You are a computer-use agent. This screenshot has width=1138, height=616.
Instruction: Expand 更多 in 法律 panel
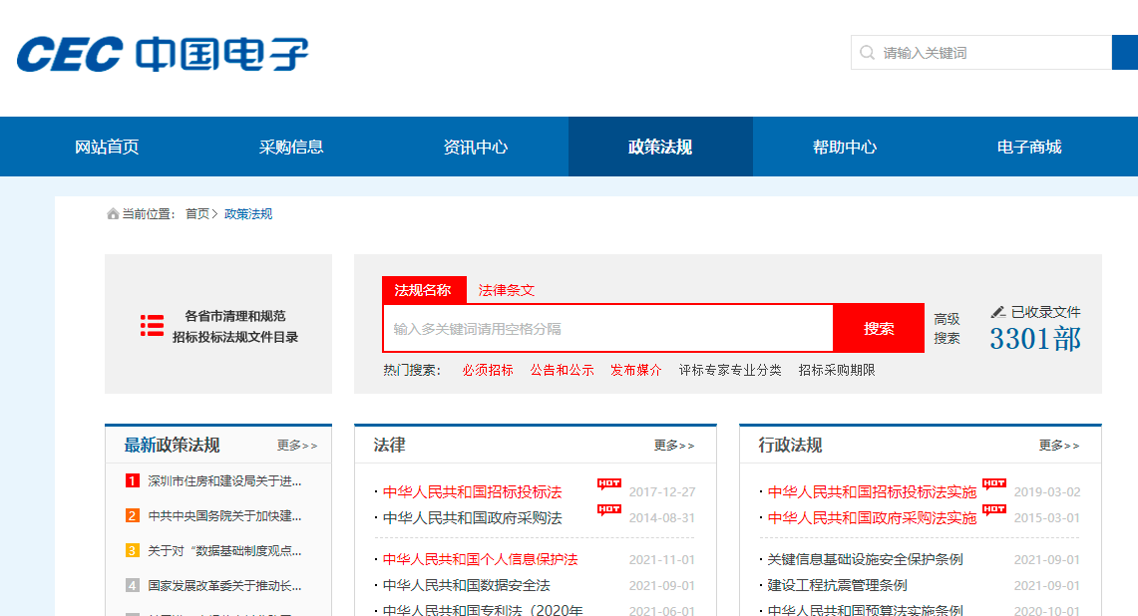674,446
